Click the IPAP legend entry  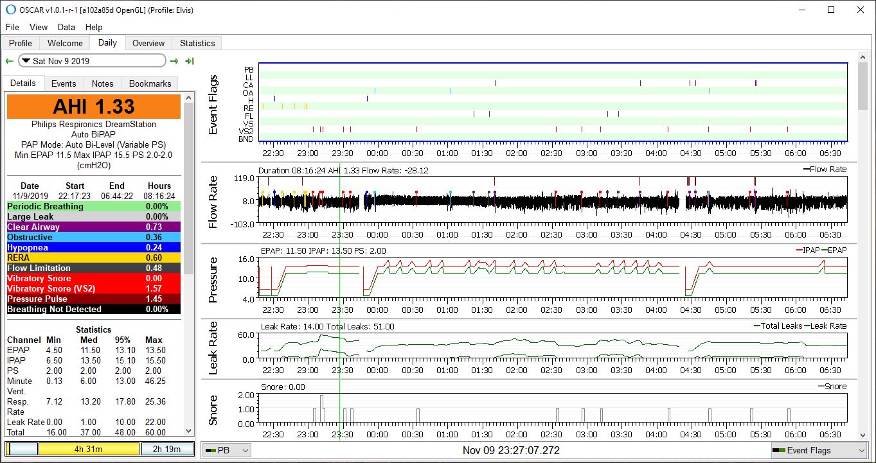807,250
